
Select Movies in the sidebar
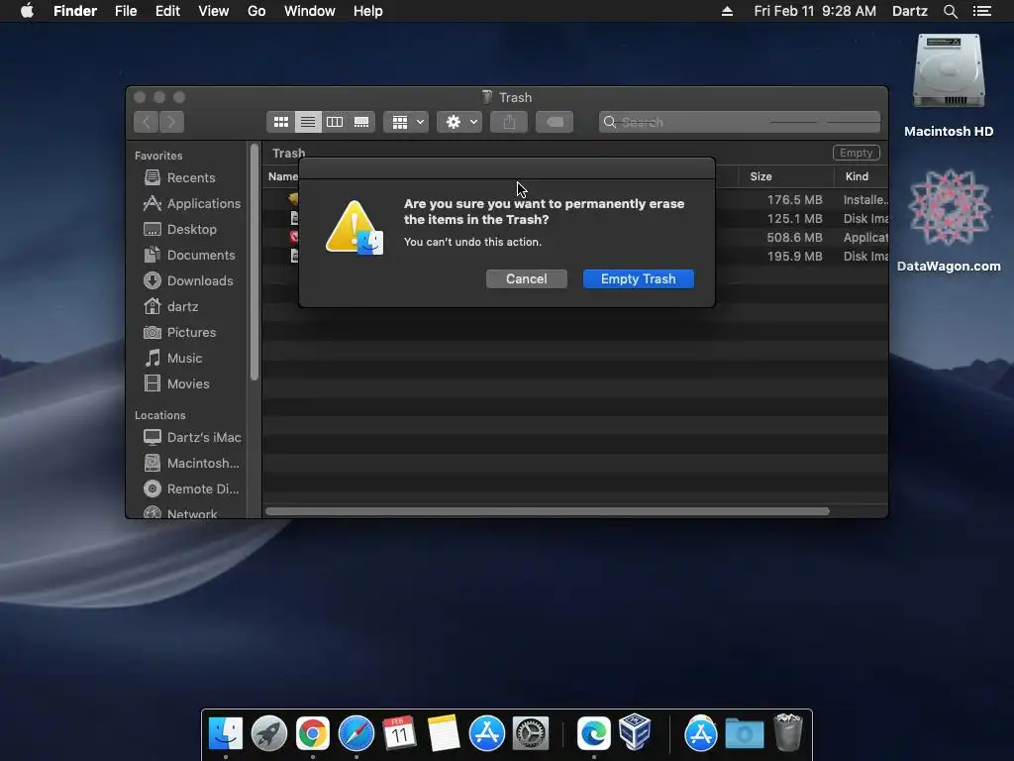[176, 383]
